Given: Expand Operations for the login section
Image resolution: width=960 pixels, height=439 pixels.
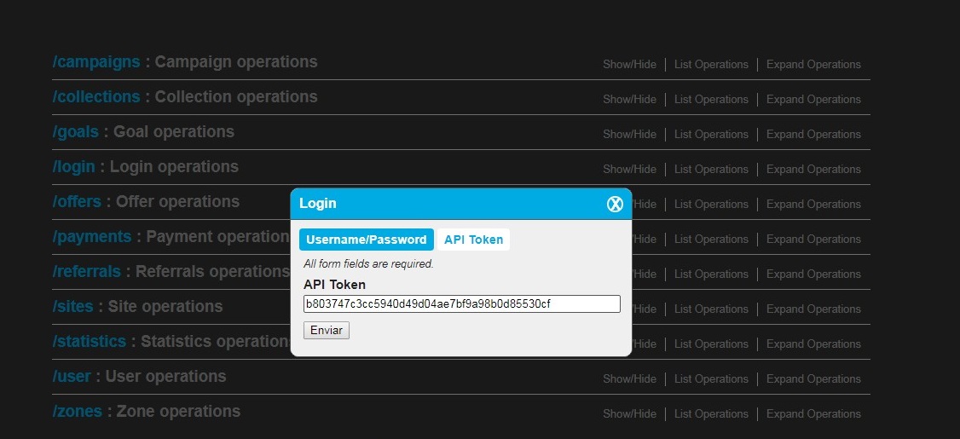Looking at the screenshot, I should pos(813,170).
